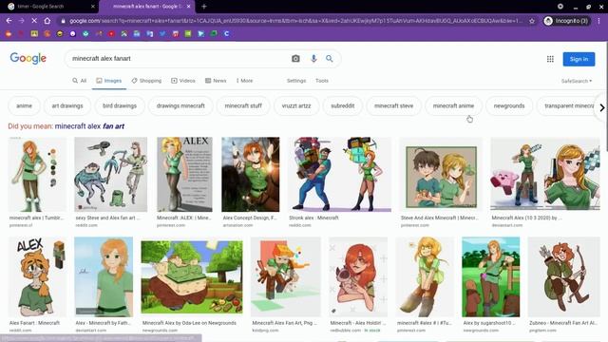Click the site lock icon in address bar
The height and width of the screenshot is (342, 608).
pyautogui.click(x=64, y=21)
